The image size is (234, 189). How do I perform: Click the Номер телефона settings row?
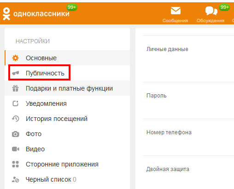pyautogui.click(x=188, y=137)
